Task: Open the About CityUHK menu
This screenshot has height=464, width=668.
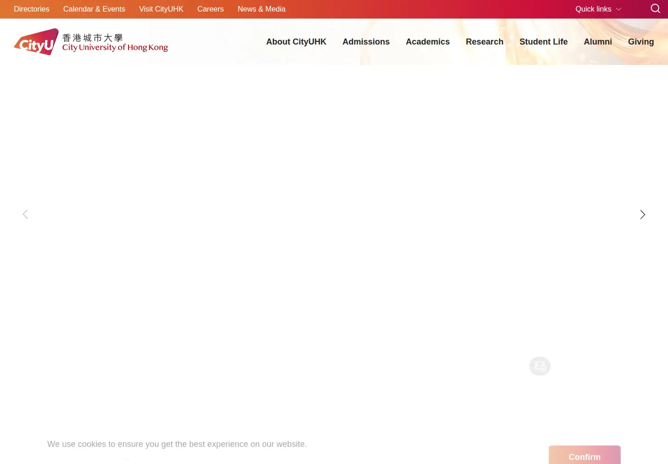Action: click(x=296, y=42)
